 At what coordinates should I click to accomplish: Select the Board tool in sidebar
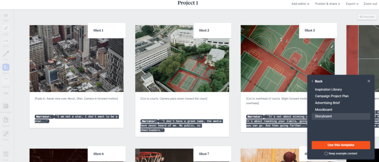pos(6,67)
